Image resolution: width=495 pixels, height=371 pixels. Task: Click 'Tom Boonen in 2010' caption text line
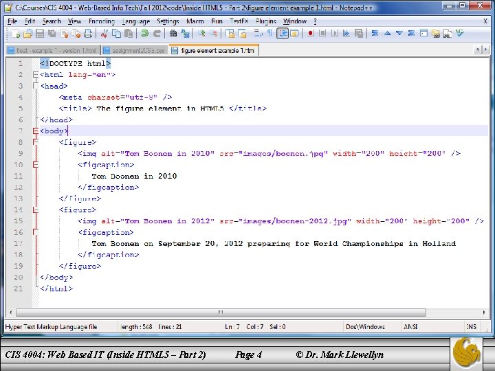click(134, 176)
